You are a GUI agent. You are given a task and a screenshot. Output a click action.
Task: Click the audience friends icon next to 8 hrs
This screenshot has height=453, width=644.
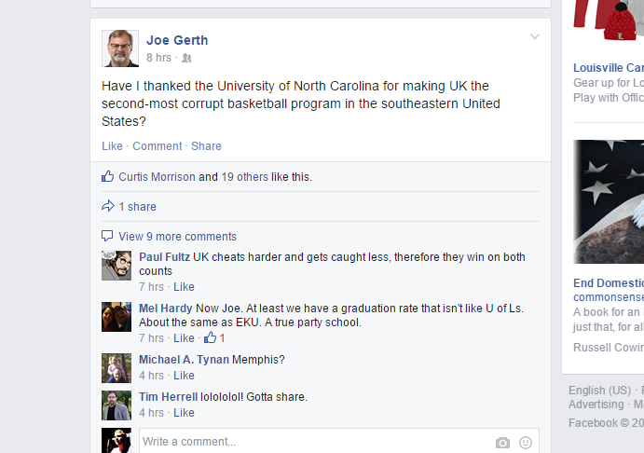pyautogui.click(x=186, y=58)
